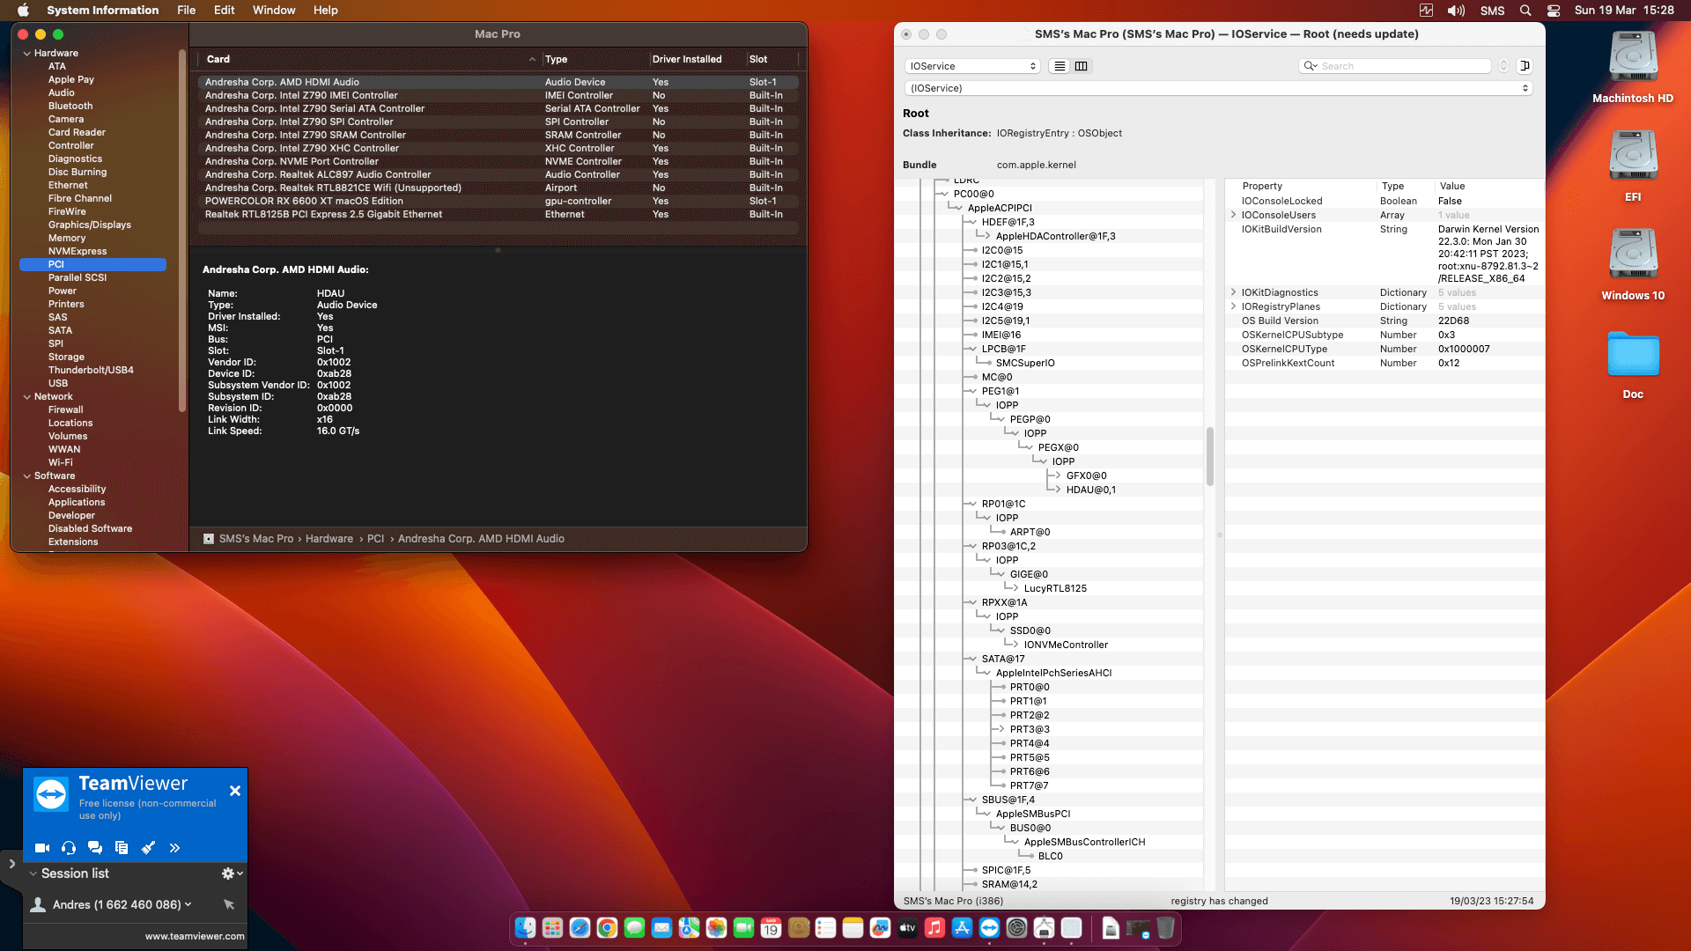Open the Music app from the Dock

(x=934, y=928)
